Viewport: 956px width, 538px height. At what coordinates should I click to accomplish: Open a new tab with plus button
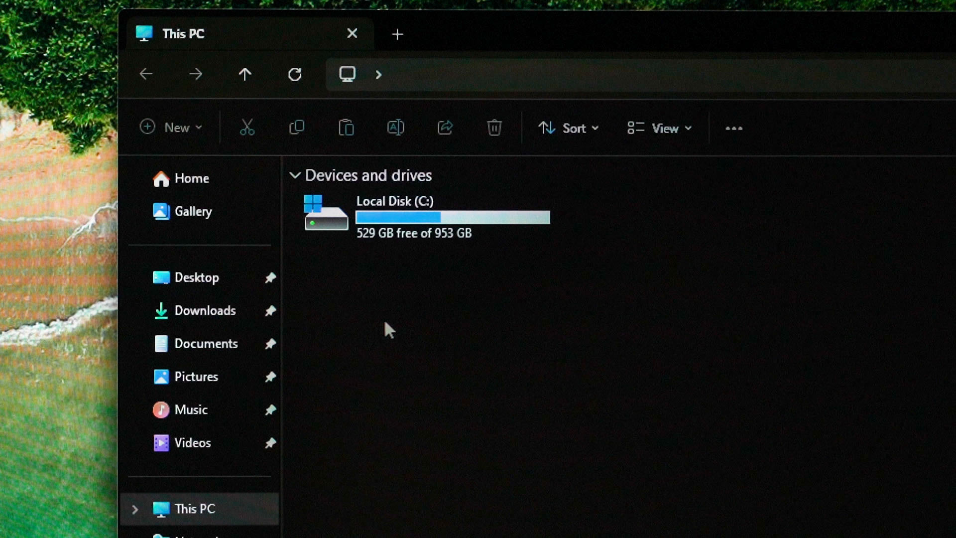point(397,34)
